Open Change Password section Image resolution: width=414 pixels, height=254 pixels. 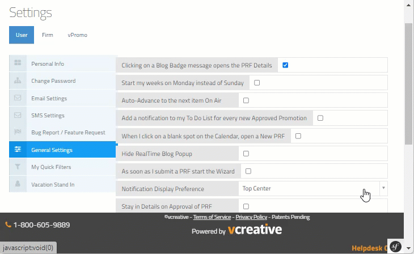(62, 81)
